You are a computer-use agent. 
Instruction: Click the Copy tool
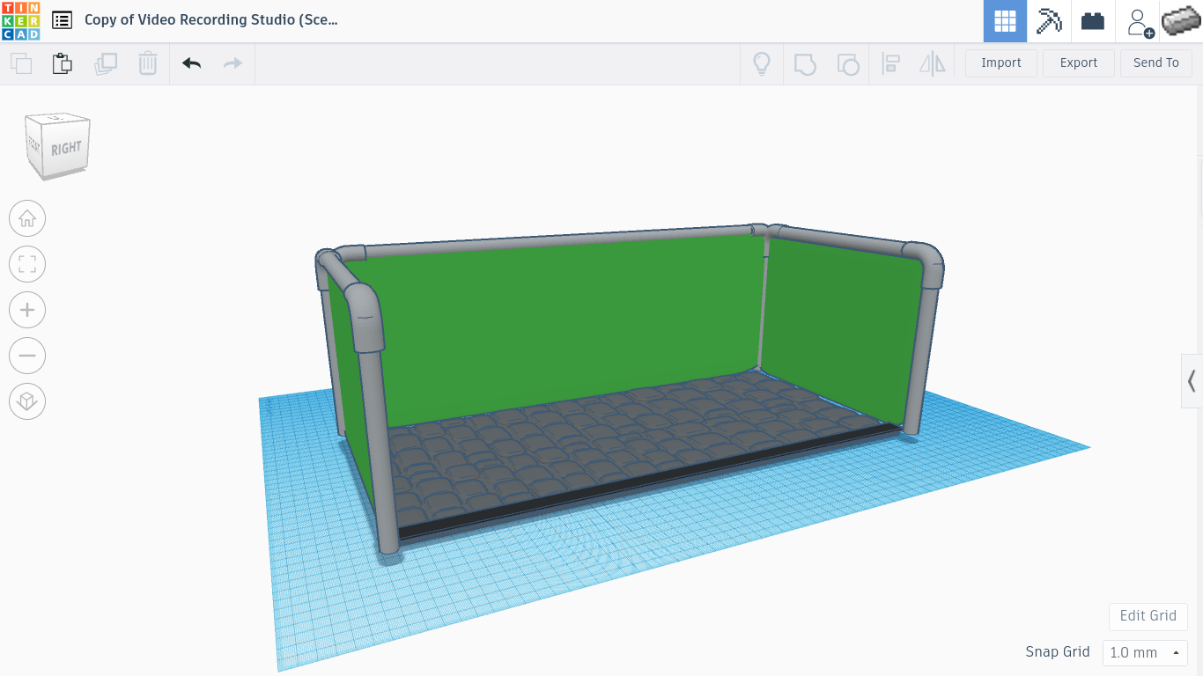tap(20, 63)
